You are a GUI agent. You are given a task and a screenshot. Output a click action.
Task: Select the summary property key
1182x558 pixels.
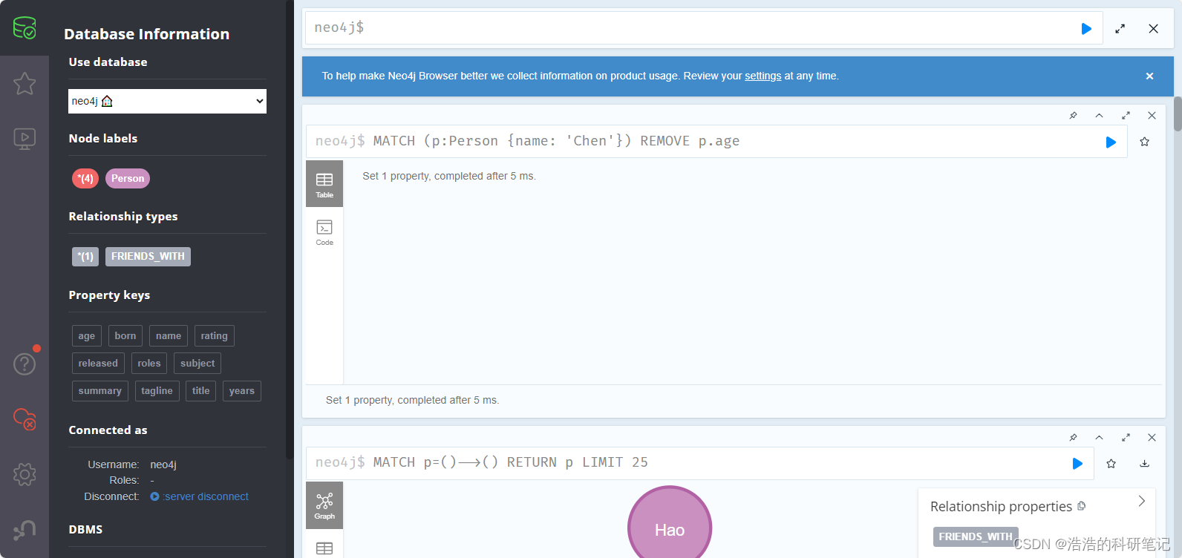[100, 391]
